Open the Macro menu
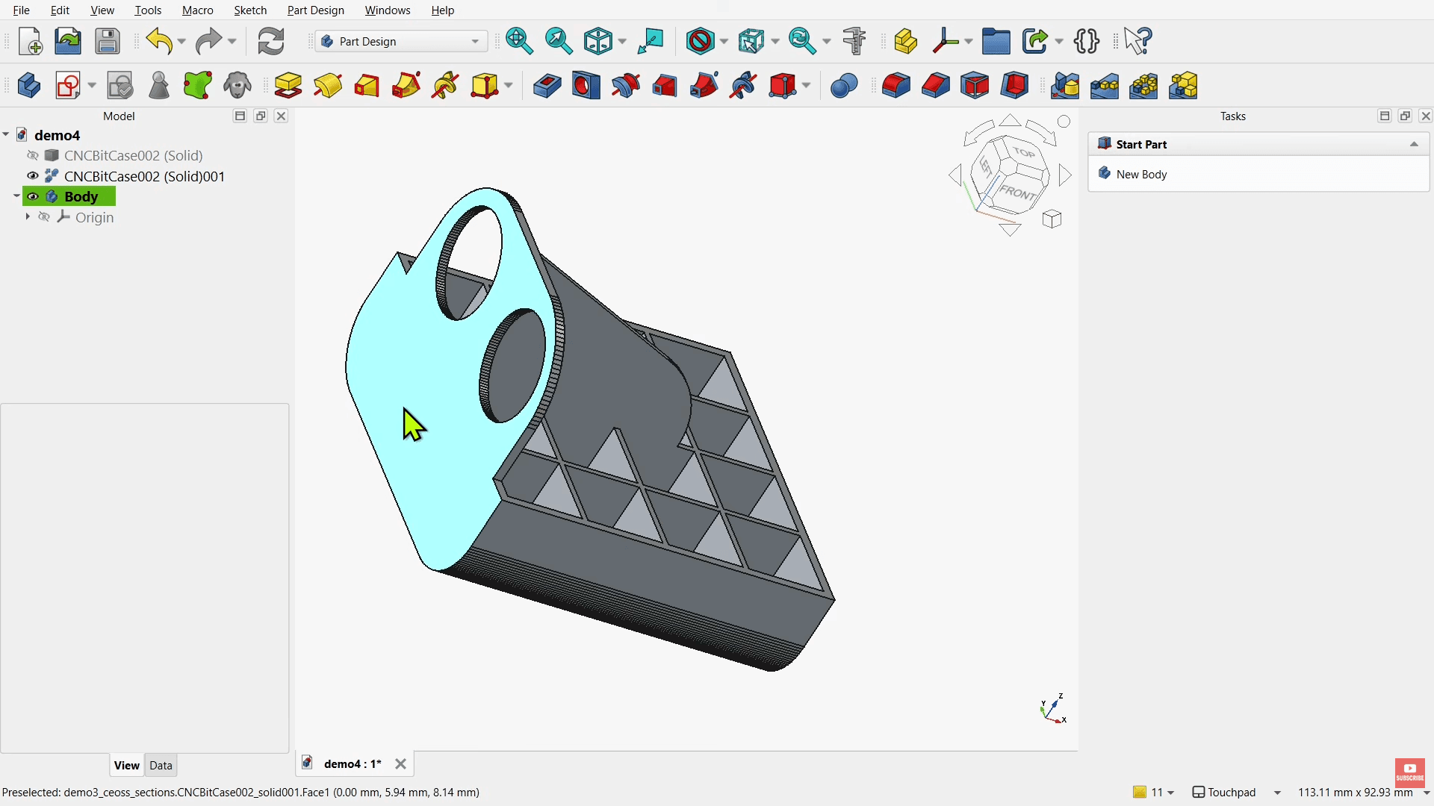 197,10
